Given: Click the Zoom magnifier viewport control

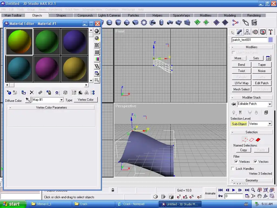Looking at the screenshot, I should [253, 190].
